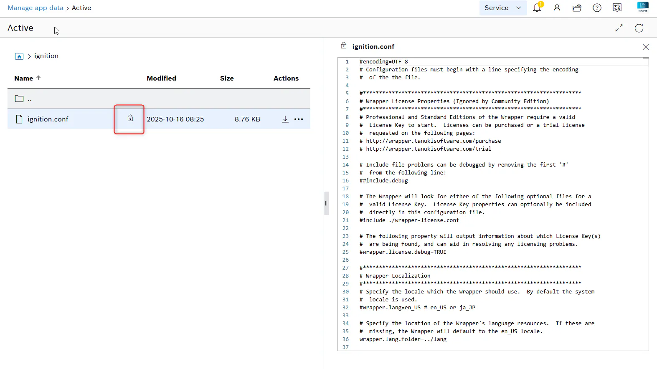Image resolution: width=657 pixels, height=369 pixels.
Task: Open the help question mark icon
Action: [597, 8]
